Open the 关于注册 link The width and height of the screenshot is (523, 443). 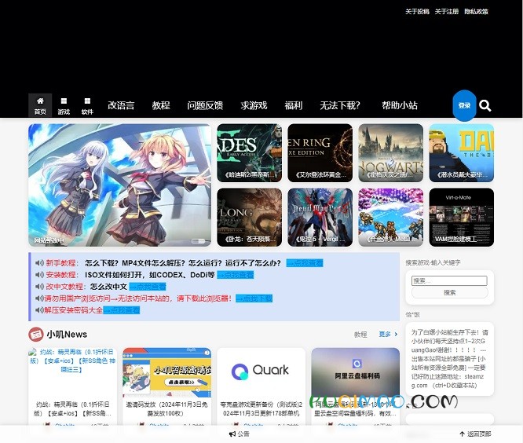point(447,12)
